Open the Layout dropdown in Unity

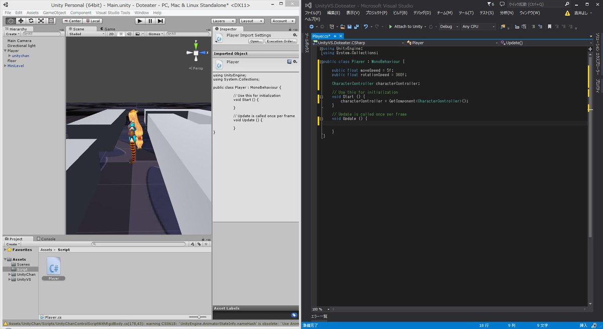(251, 21)
